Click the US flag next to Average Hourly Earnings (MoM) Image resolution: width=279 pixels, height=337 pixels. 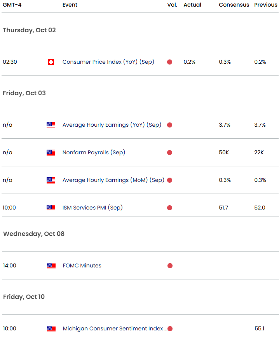51,180
